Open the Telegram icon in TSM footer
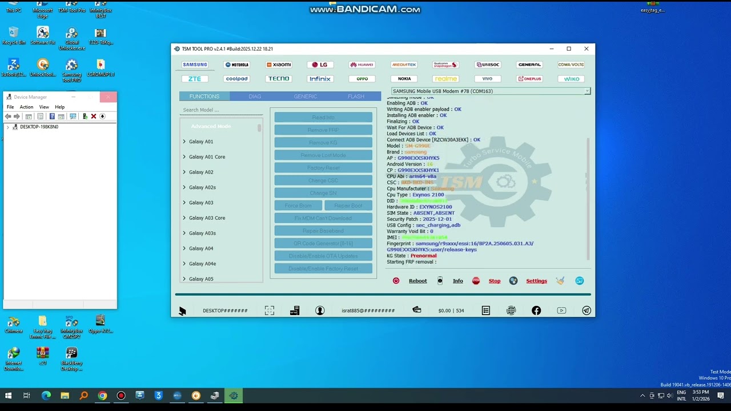This screenshot has width=731, height=411. [x=587, y=311]
